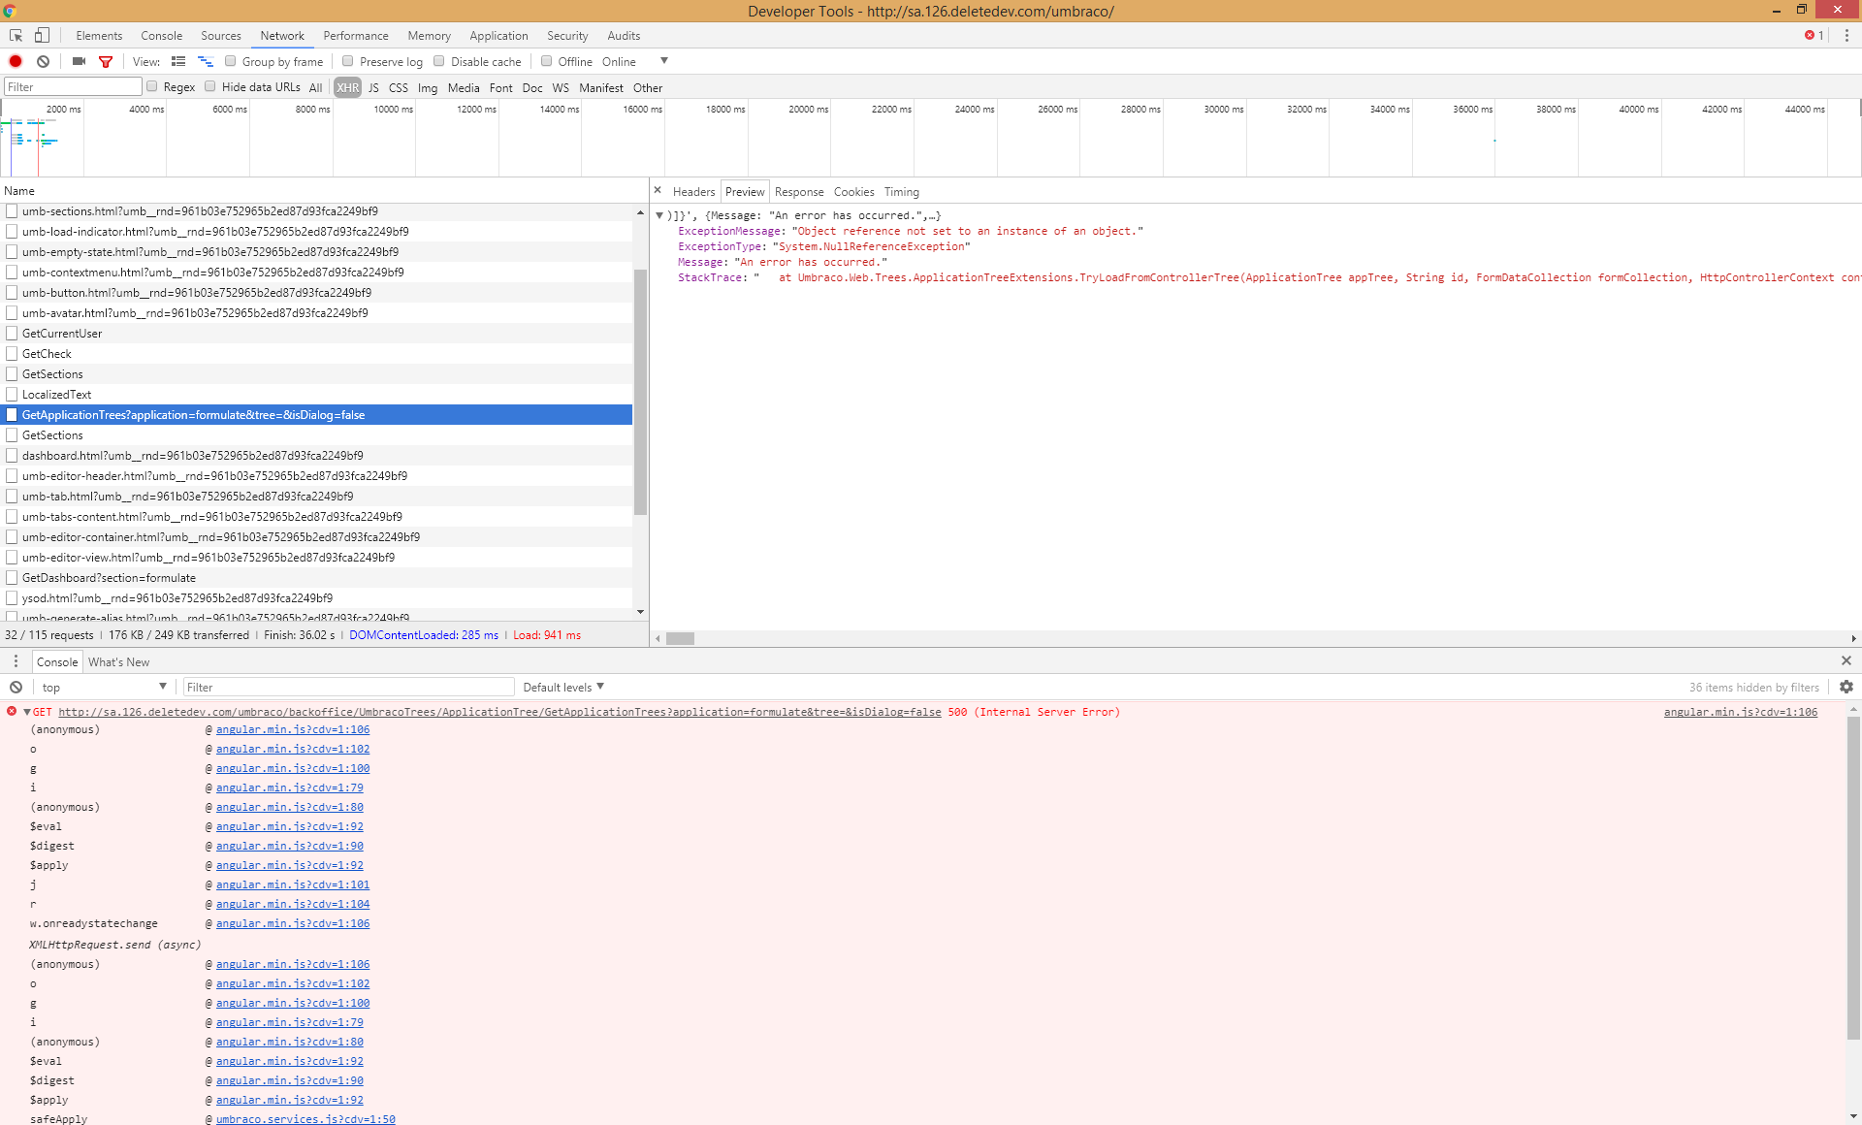
Task: Filter requests by CSS type
Action: point(399,87)
